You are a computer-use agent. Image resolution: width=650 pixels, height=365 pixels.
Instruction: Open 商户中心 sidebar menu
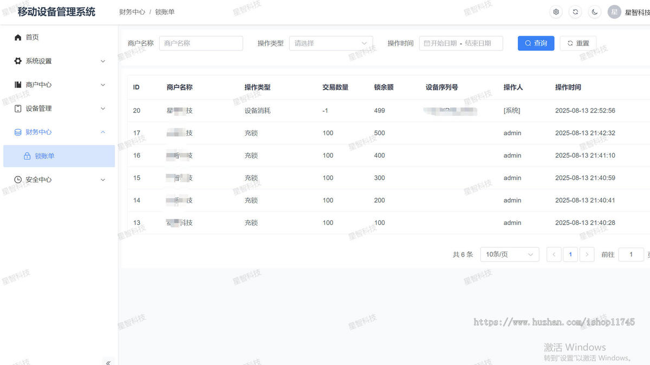pyautogui.click(x=59, y=84)
